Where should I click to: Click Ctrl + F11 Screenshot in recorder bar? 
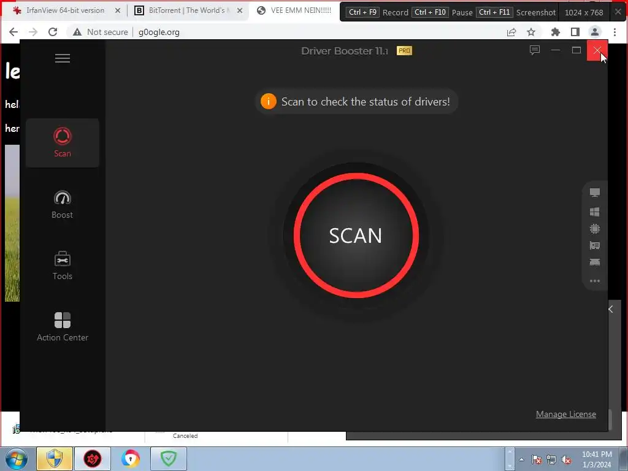(516, 12)
